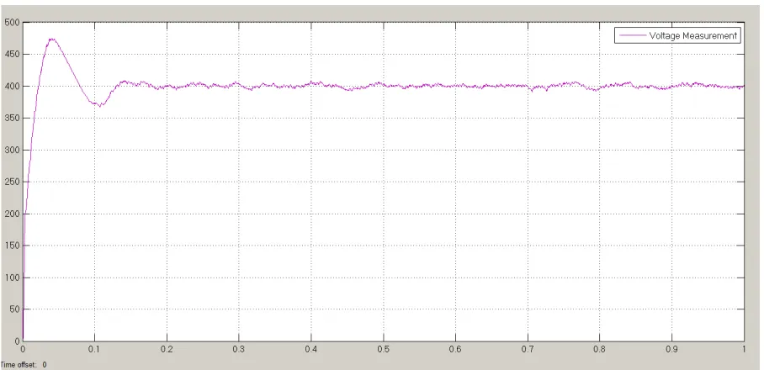
Task: Click the 450 y-axis tick label
Action: (12, 55)
